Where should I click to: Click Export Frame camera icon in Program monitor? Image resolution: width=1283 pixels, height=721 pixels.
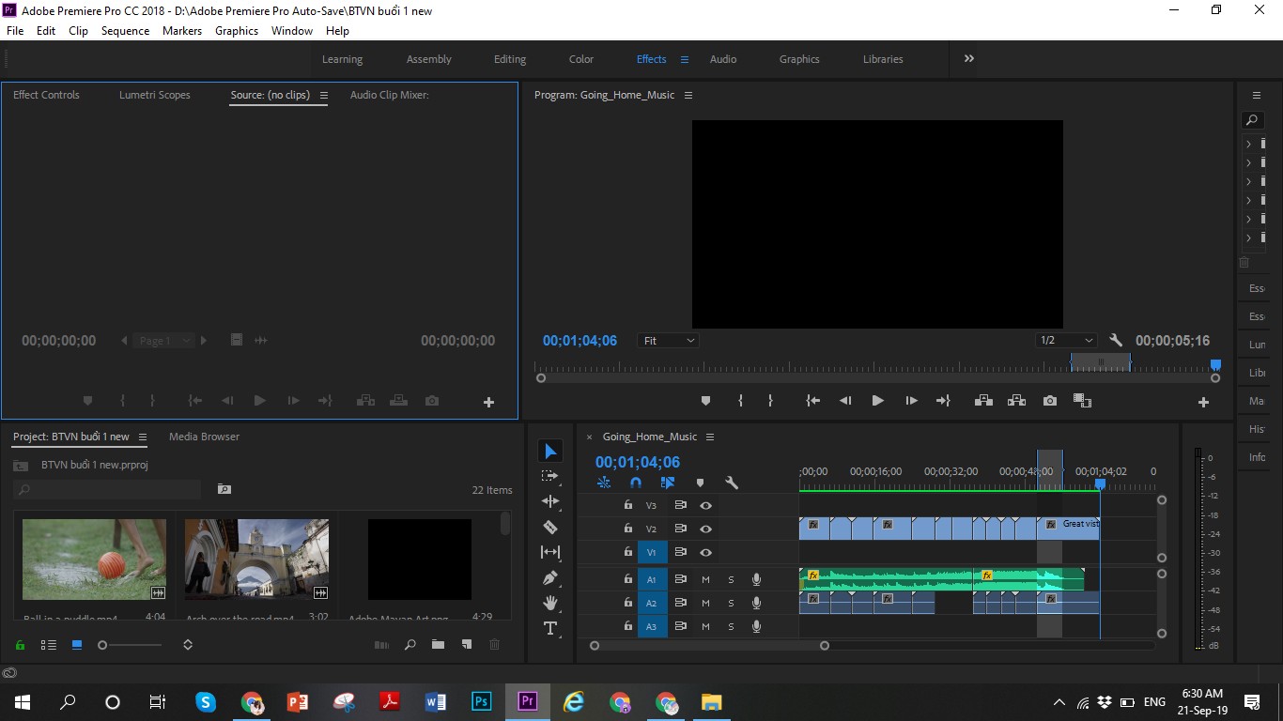(x=1050, y=401)
